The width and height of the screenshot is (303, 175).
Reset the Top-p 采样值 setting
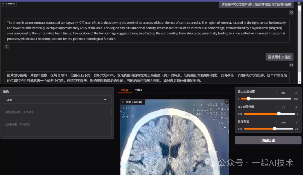point(297,107)
